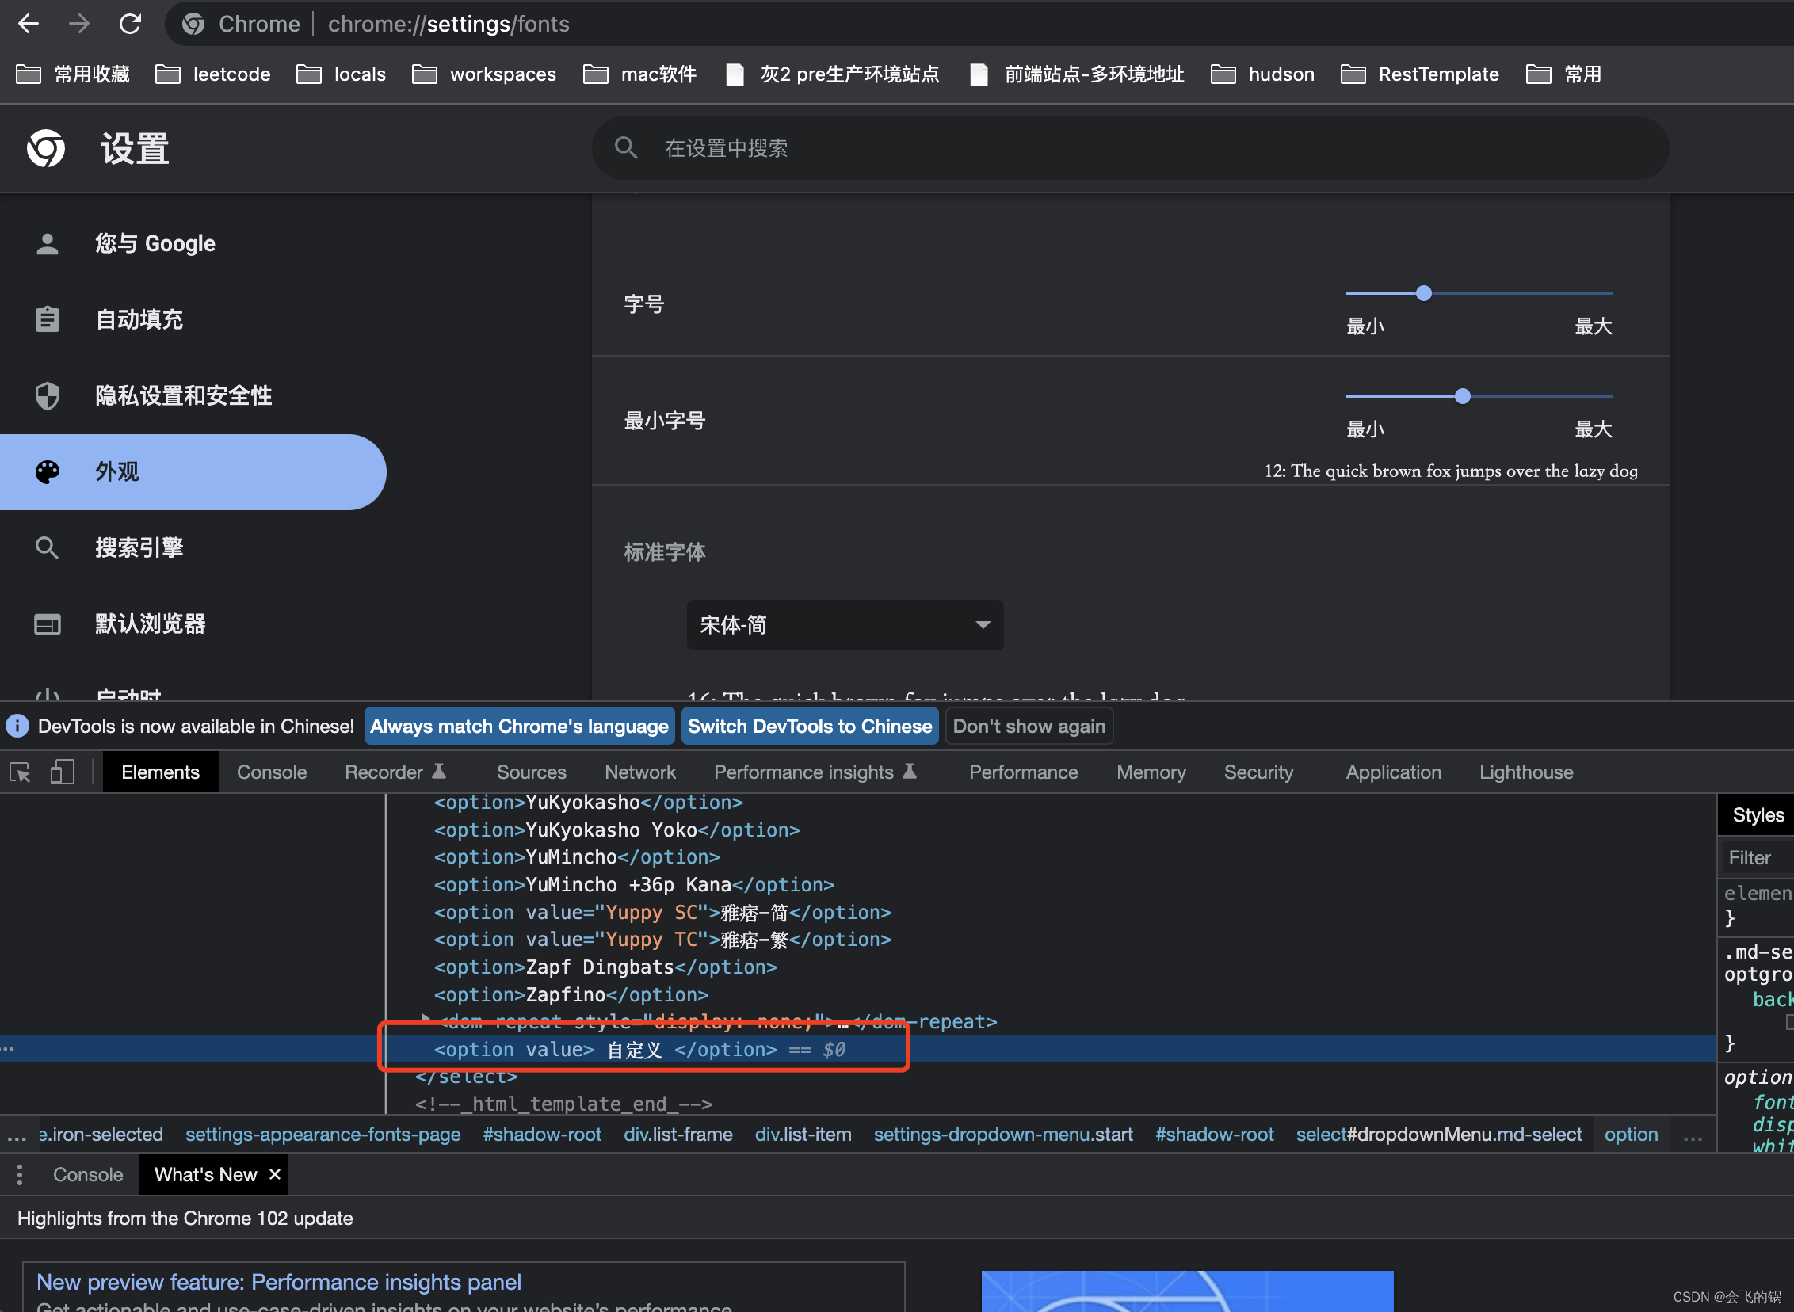This screenshot has height=1312, width=1794.
Task: Switch to the Network tab
Action: 639,772
